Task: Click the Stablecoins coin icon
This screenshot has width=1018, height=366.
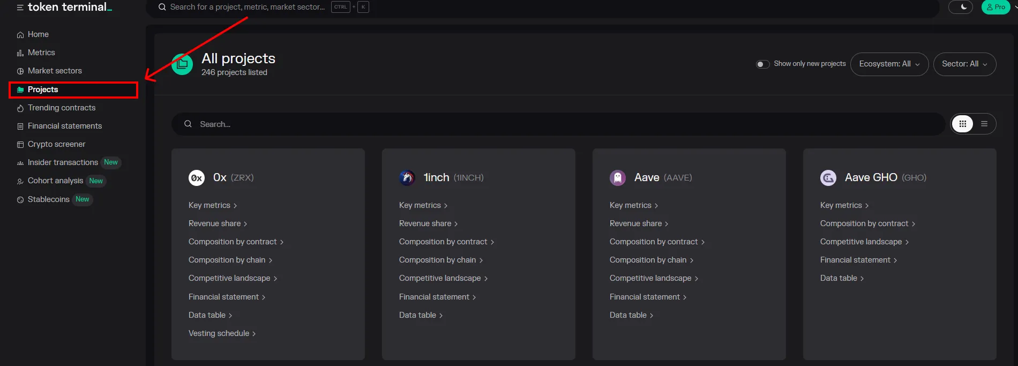Action: coord(20,200)
